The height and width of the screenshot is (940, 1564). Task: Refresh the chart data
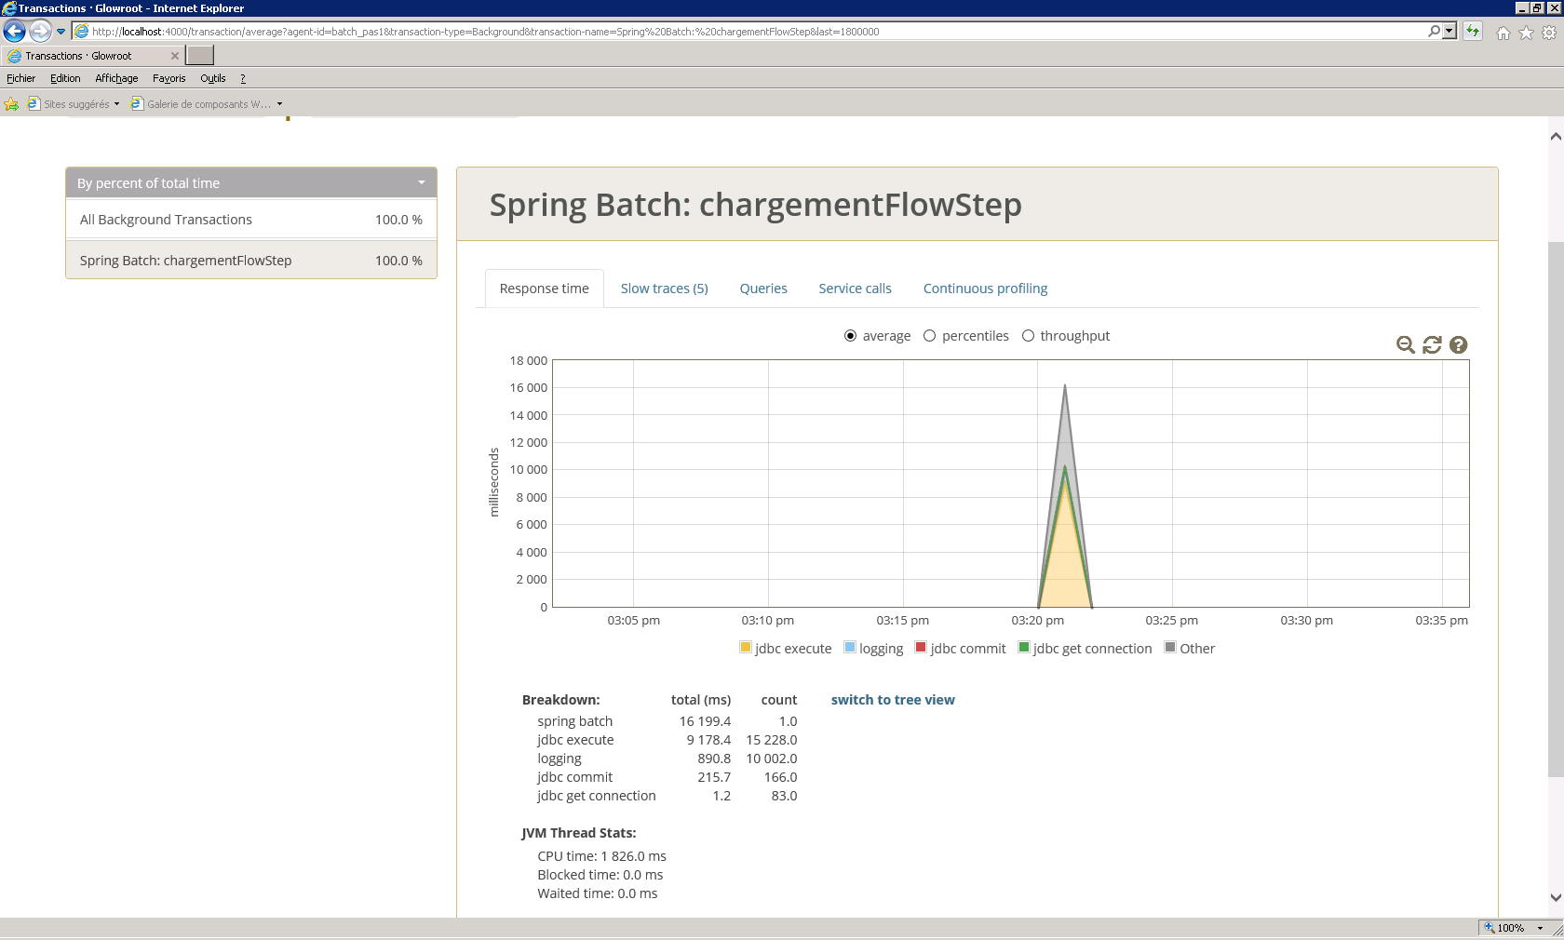(x=1432, y=344)
